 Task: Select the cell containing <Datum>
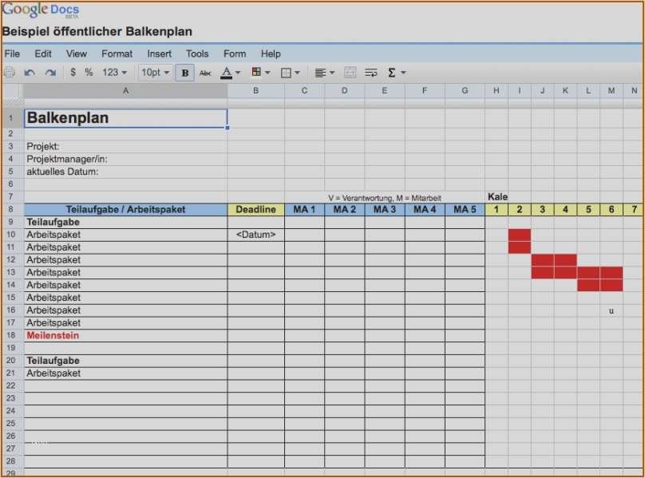pos(255,235)
